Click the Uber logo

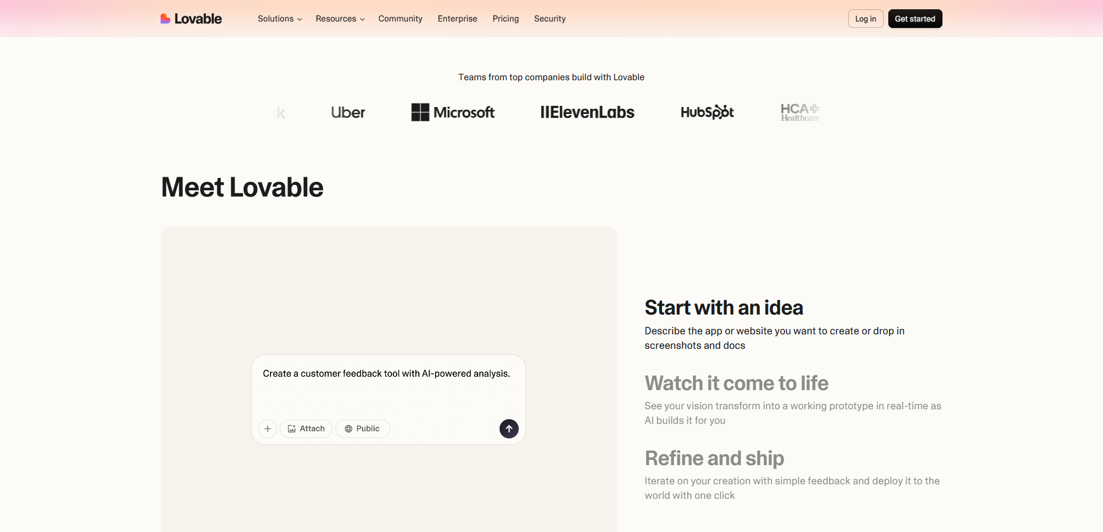tap(348, 112)
